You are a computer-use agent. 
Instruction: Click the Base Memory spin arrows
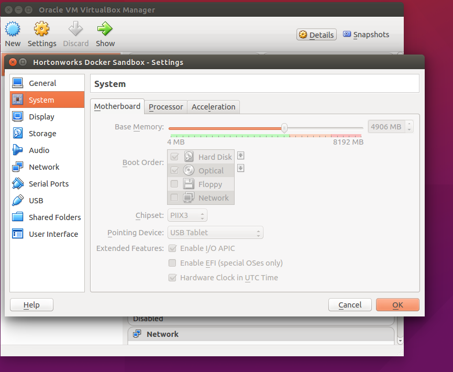[409, 127]
